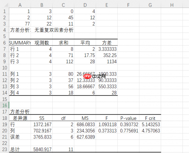Click the 方差分析 cell in row 17
The image size is (189, 153).
[20, 112]
